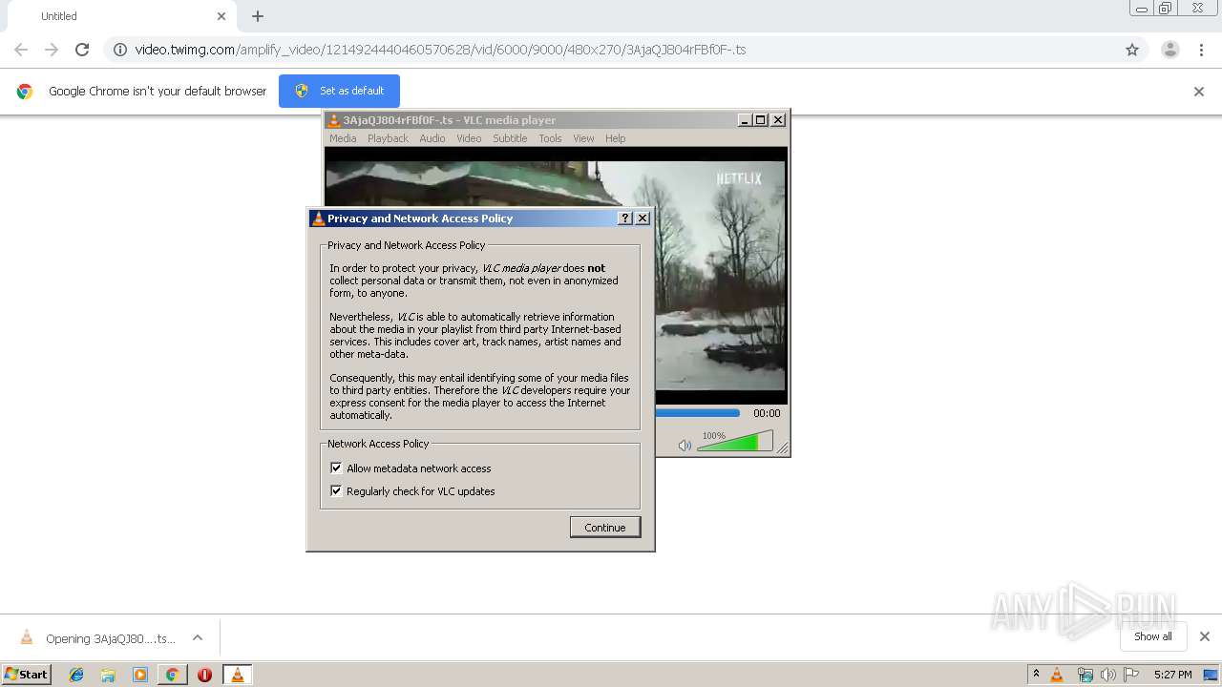Open VLC Media menu
The height and width of the screenshot is (687, 1222).
343,138
